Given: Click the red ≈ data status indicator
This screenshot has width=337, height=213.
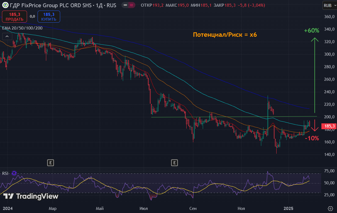Looking at the screenshot, I should coord(131,5).
